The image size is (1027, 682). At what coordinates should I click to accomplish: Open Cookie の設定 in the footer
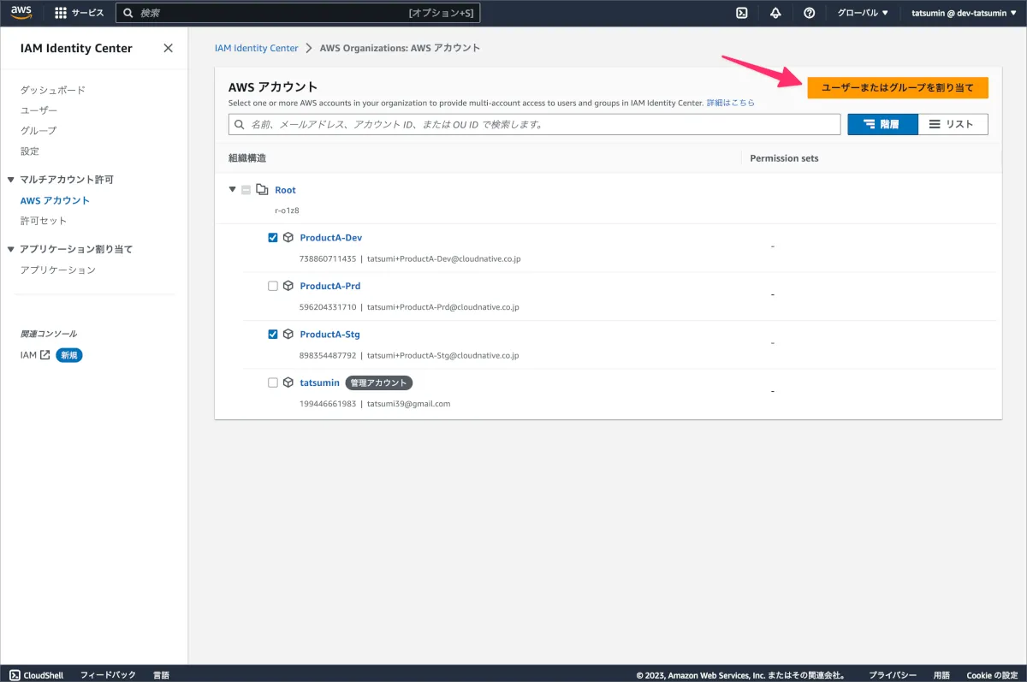(992, 675)
